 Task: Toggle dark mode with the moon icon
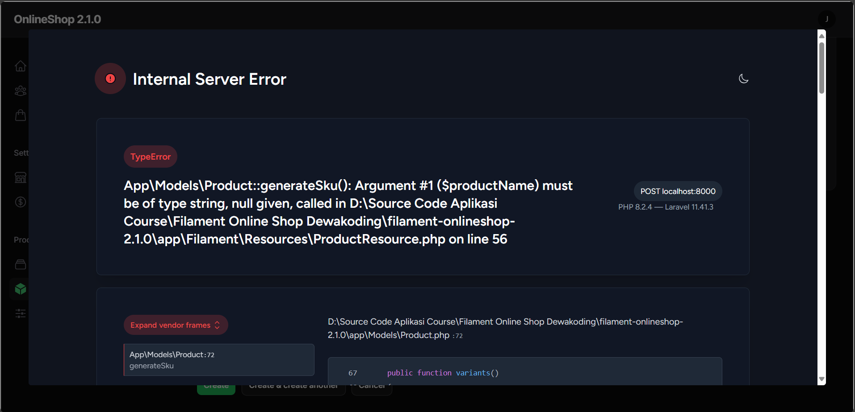(x=743, y=78)
